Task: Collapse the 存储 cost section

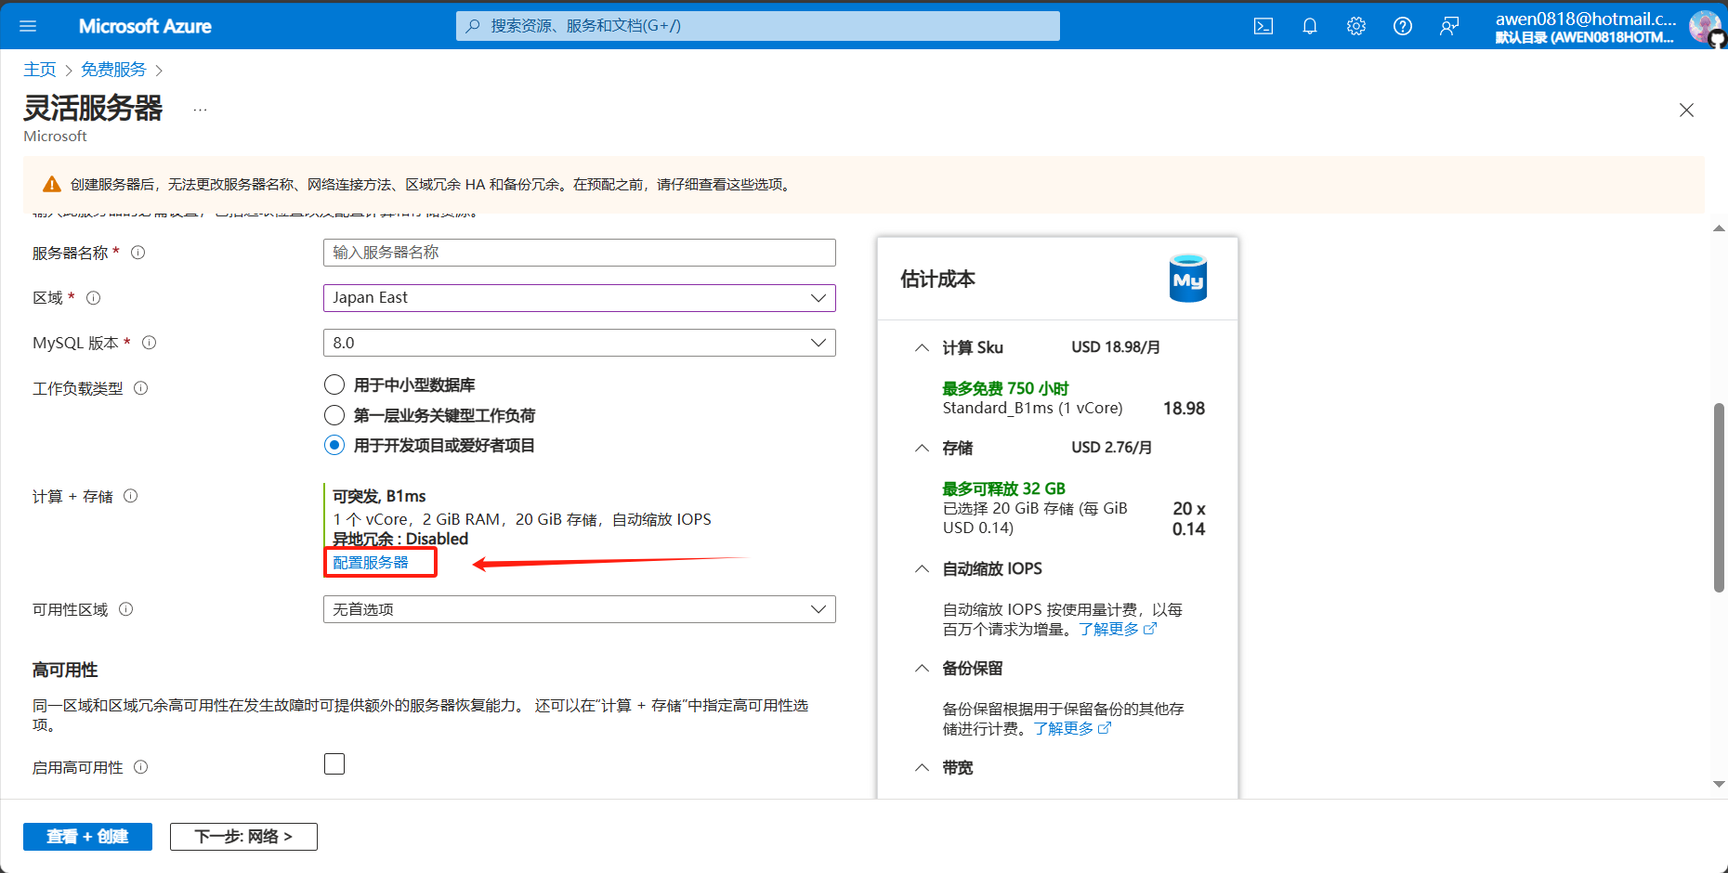Action: click(922, 448)
